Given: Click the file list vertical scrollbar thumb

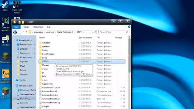Looking at the screenshot, I should coord(129,55).
